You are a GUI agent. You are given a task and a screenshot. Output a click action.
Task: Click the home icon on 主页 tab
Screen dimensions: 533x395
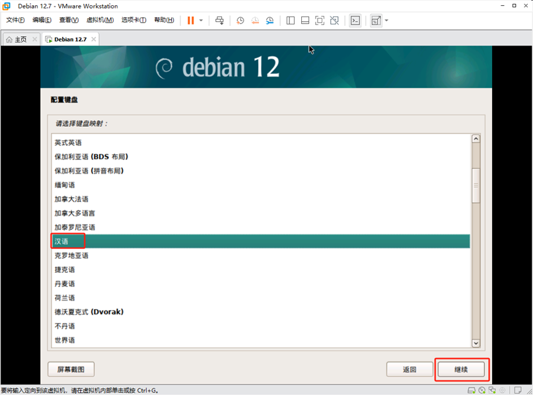click(9, 40)
